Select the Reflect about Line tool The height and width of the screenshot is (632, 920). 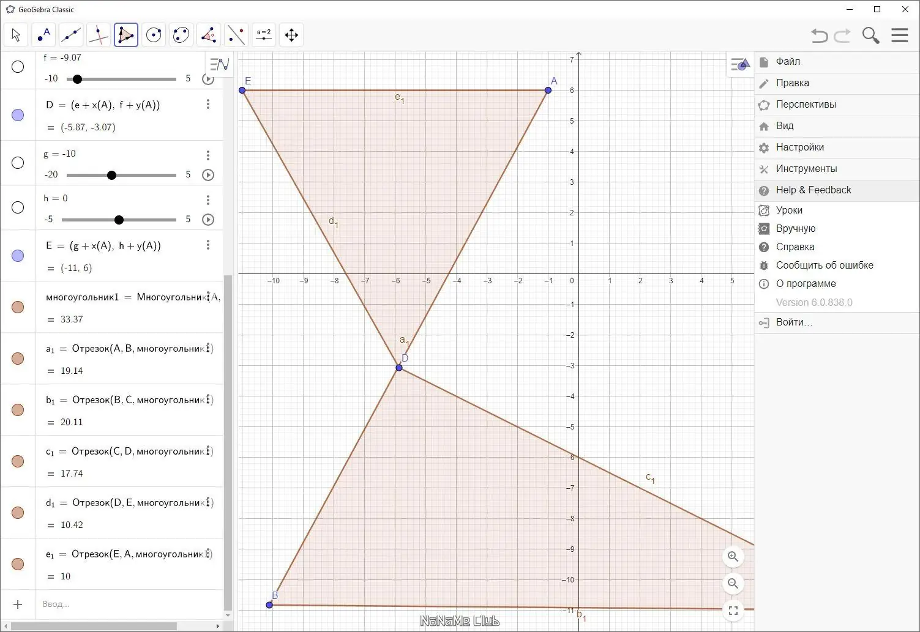pyautogui.click(x=236, y=35)
